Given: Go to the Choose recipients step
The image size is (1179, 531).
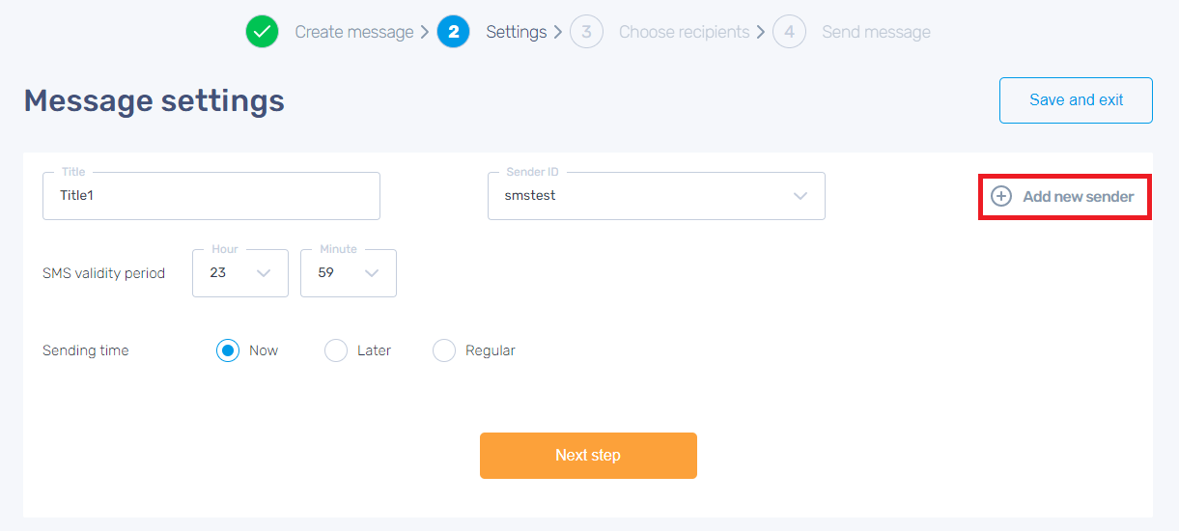Looking at the screenshot, I should (x=684, y=32).
